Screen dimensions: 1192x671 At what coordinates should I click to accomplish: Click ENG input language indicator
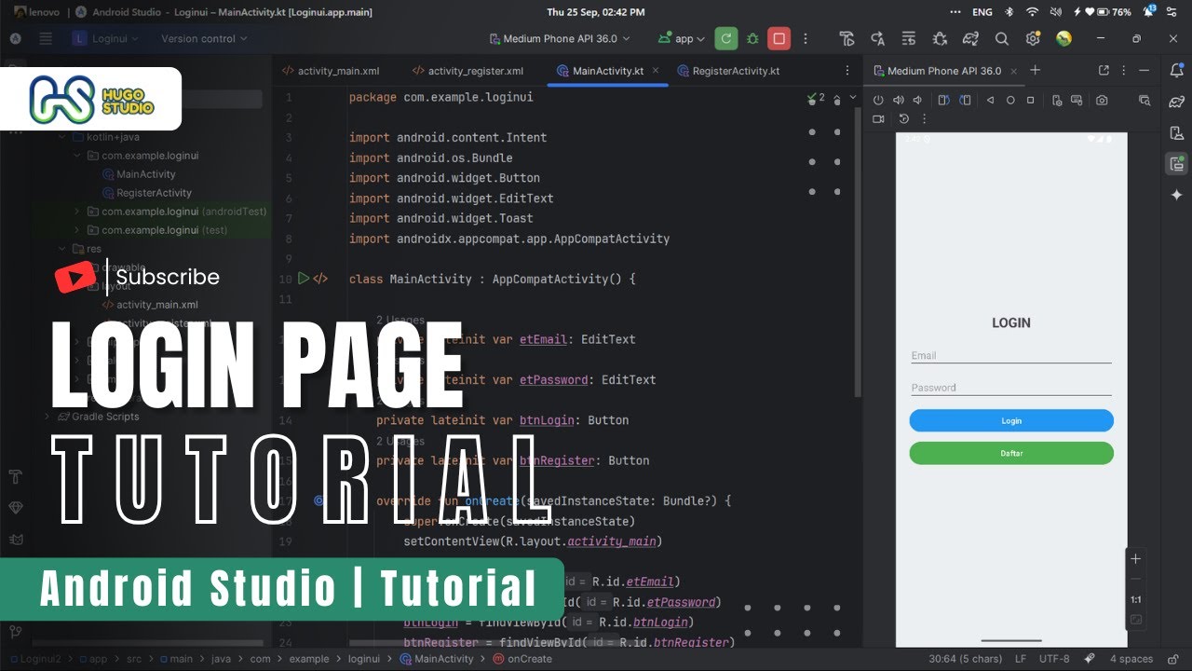pyautogui.click(x=982, y=12)
